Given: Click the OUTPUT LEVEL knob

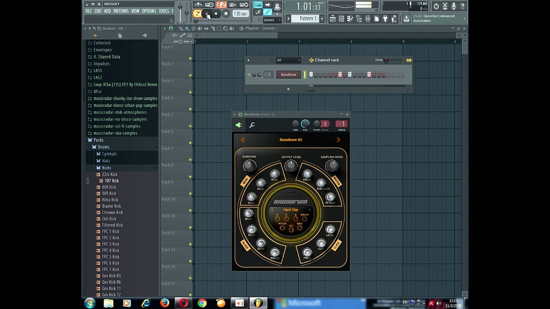Looking at the screenshot, I should coord(291,166).
